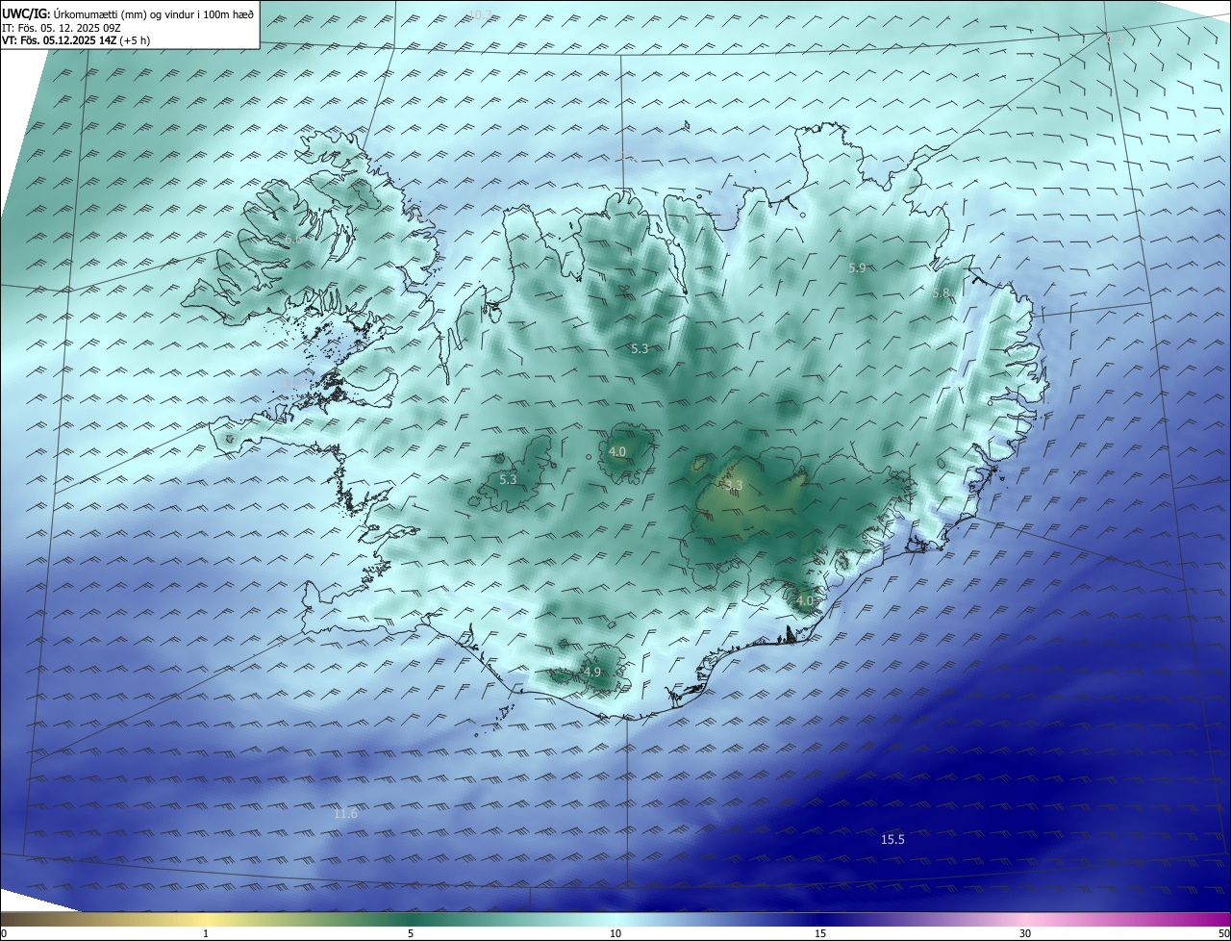
Task: Click the color scale tick label 10
Action: tap(615, 933)
